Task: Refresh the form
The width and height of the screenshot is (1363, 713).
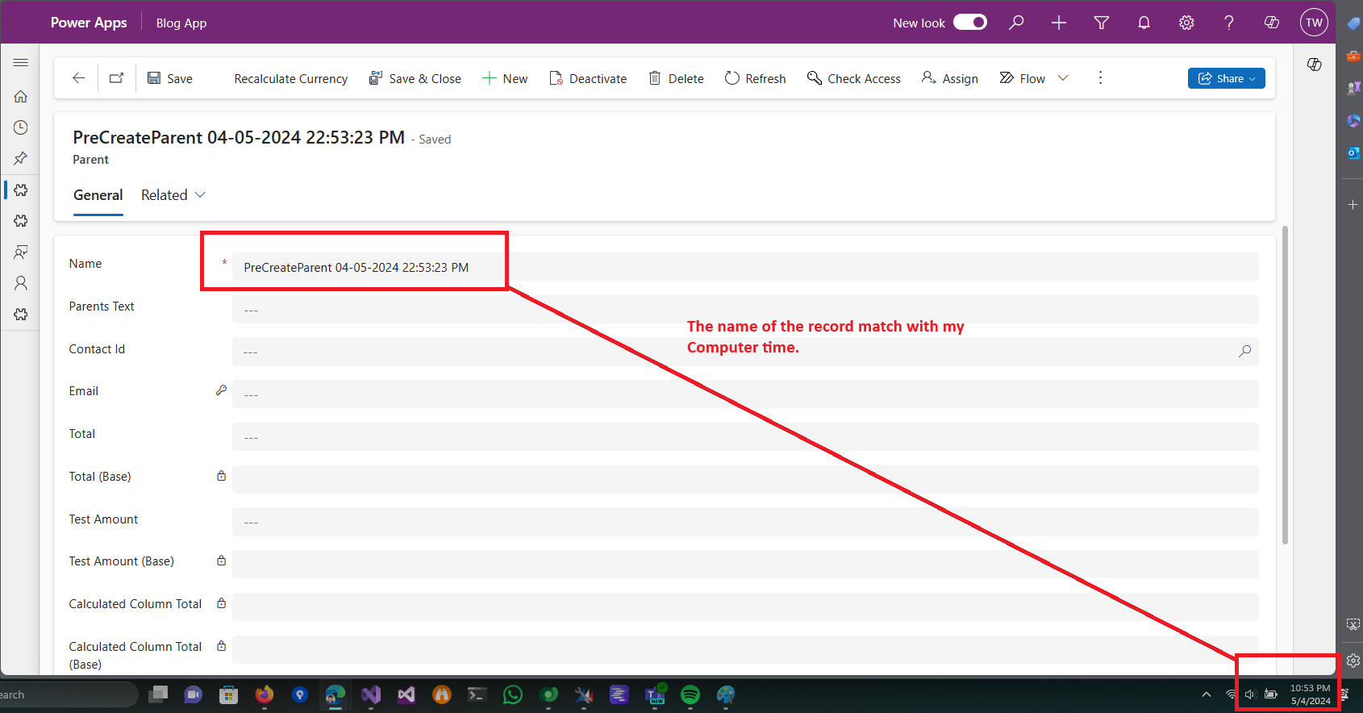Action: tap(756, 78)
